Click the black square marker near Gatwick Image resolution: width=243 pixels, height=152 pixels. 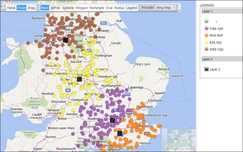(x=120, y=133)
